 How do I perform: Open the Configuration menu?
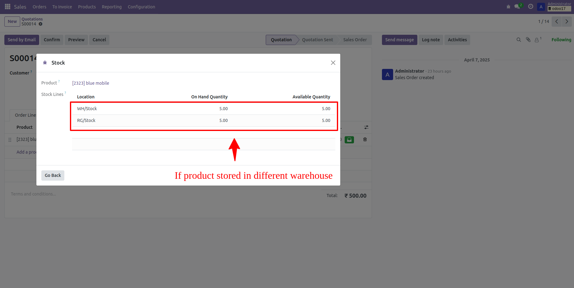(x=141, y=7)
